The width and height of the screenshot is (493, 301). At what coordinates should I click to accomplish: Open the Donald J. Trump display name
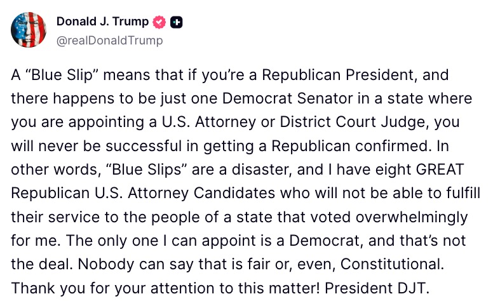point(102,22)
